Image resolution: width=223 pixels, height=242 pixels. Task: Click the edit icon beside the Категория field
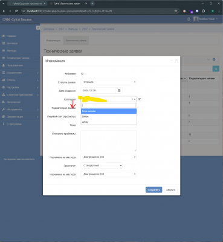(140, 99)
